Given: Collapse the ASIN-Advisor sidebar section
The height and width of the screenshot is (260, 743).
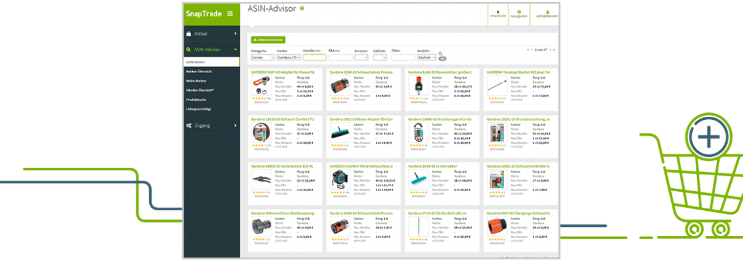Looking at the screenshot, I should point(211,50).
